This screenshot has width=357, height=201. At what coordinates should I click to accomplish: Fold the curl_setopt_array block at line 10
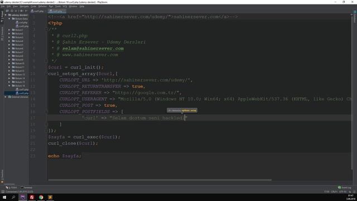46,74
